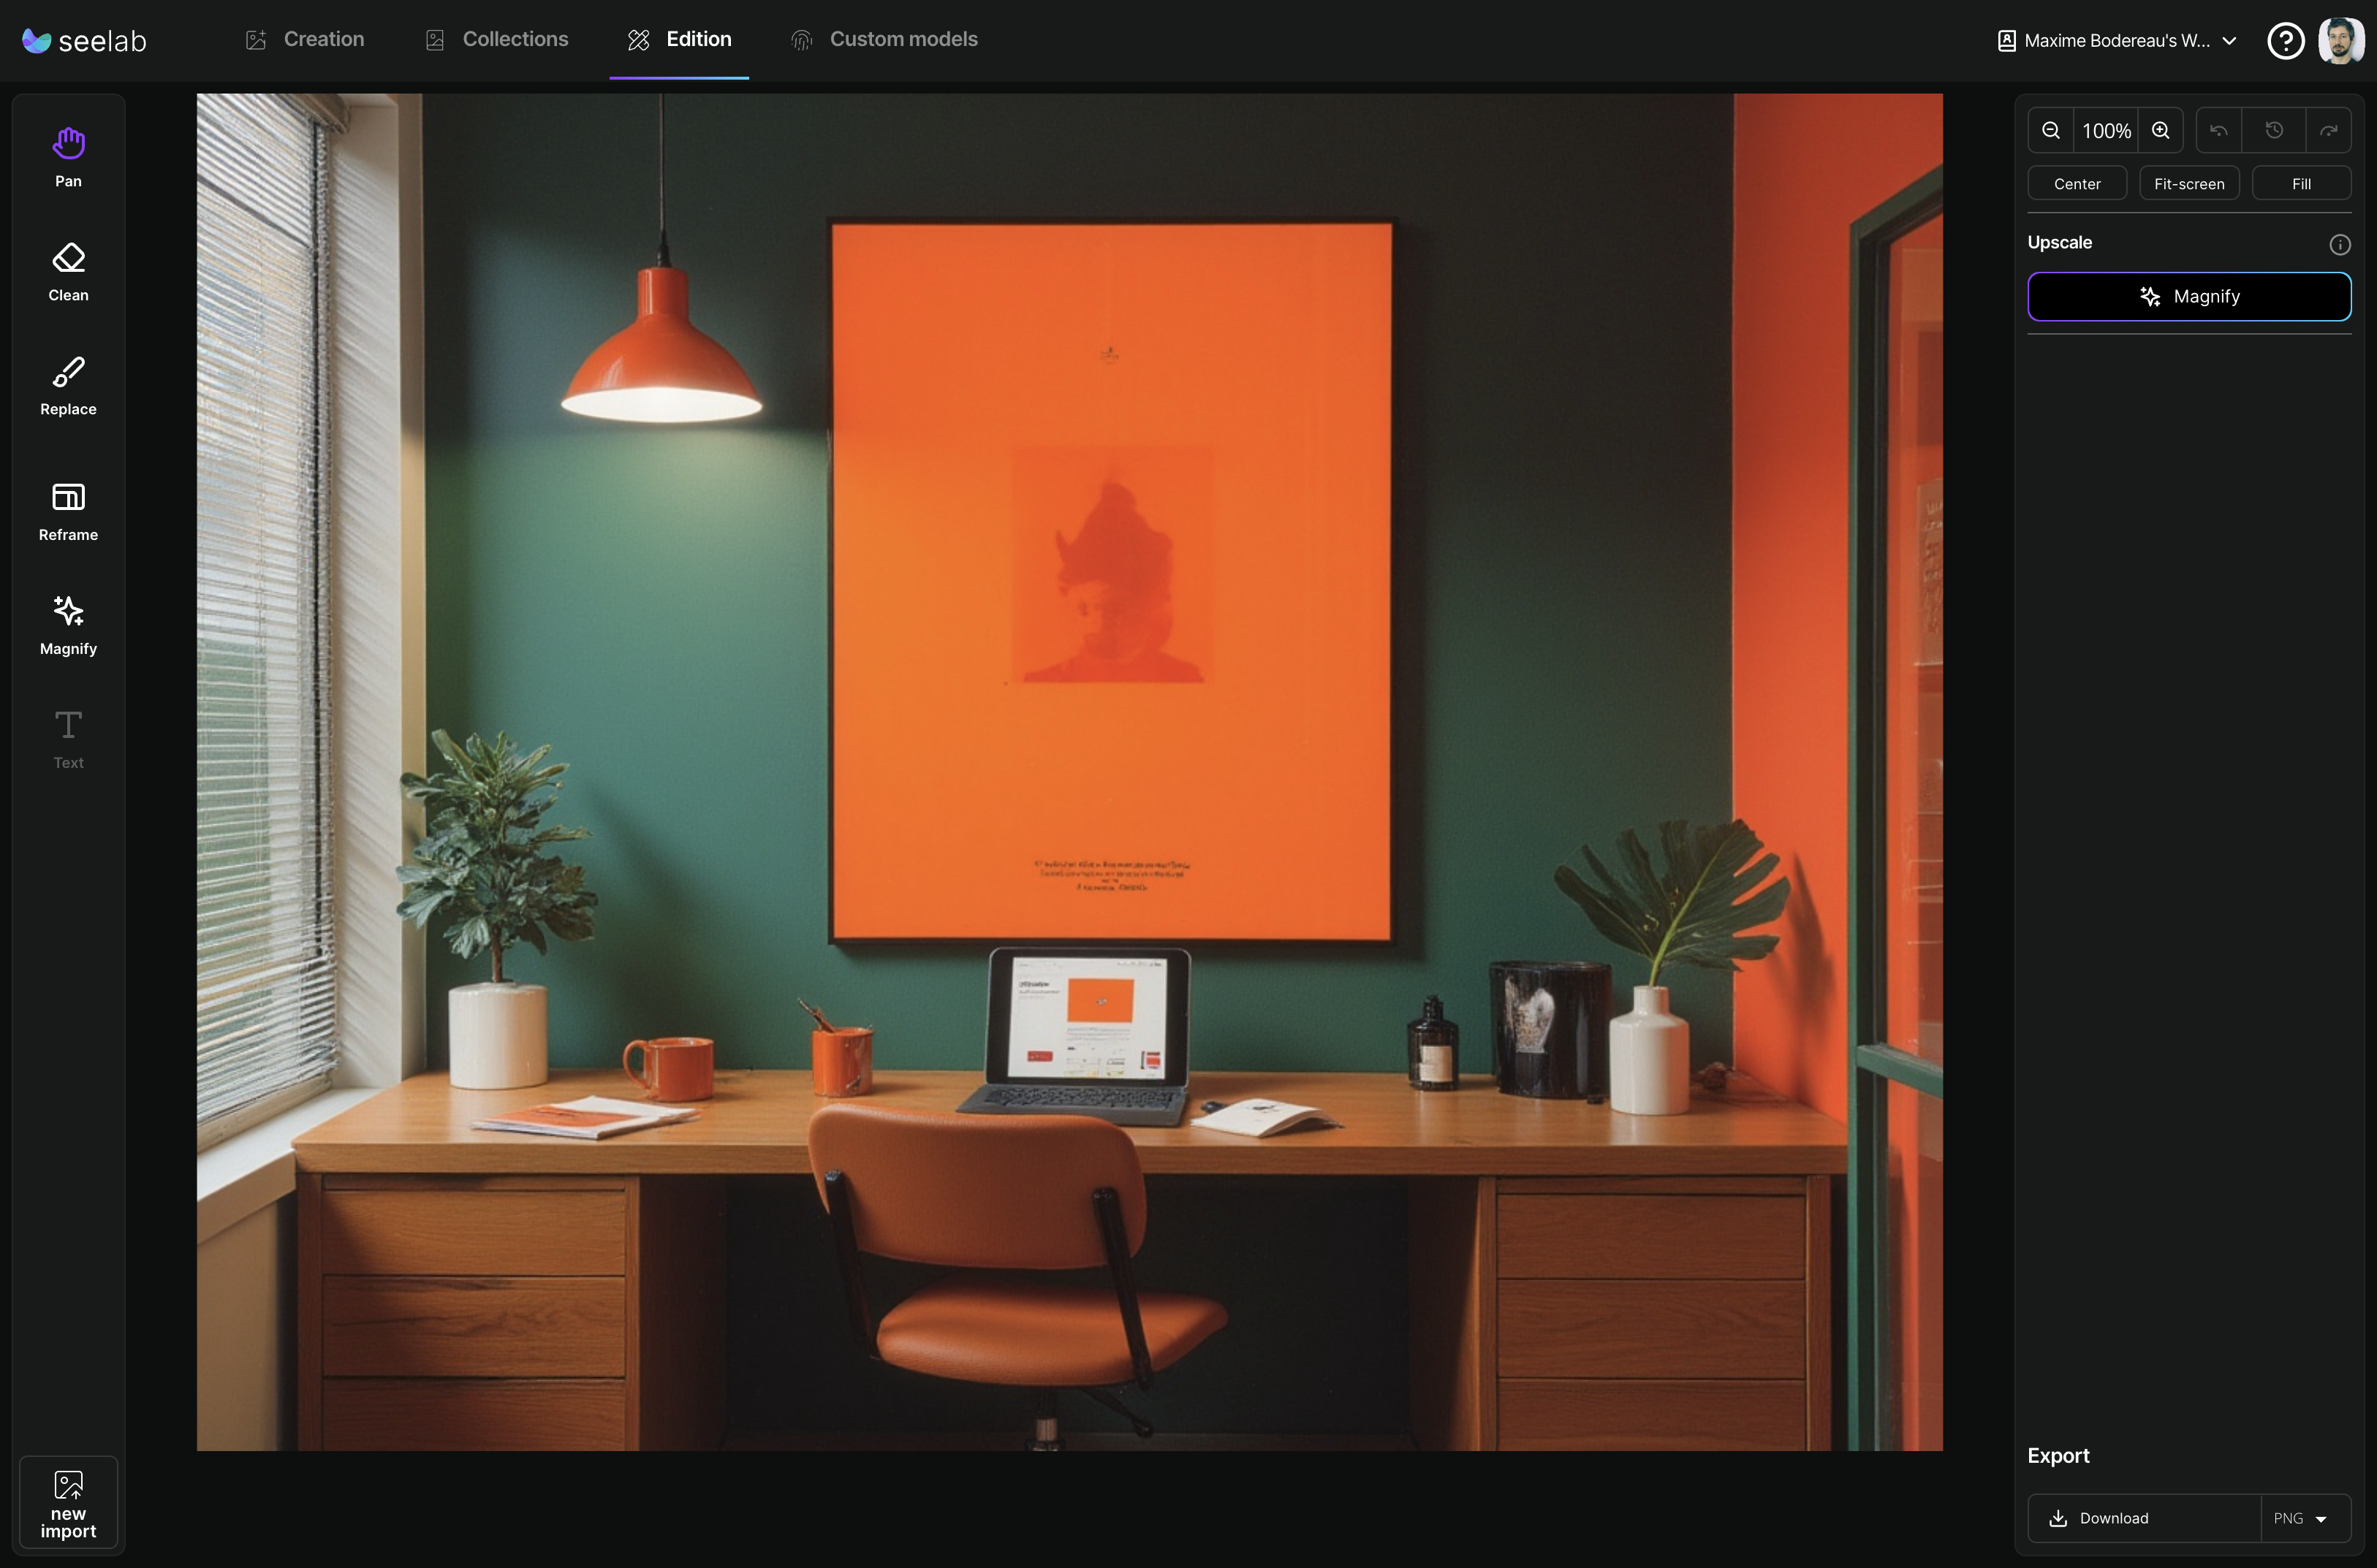Select the Pan hand tool

click(68, 157)
